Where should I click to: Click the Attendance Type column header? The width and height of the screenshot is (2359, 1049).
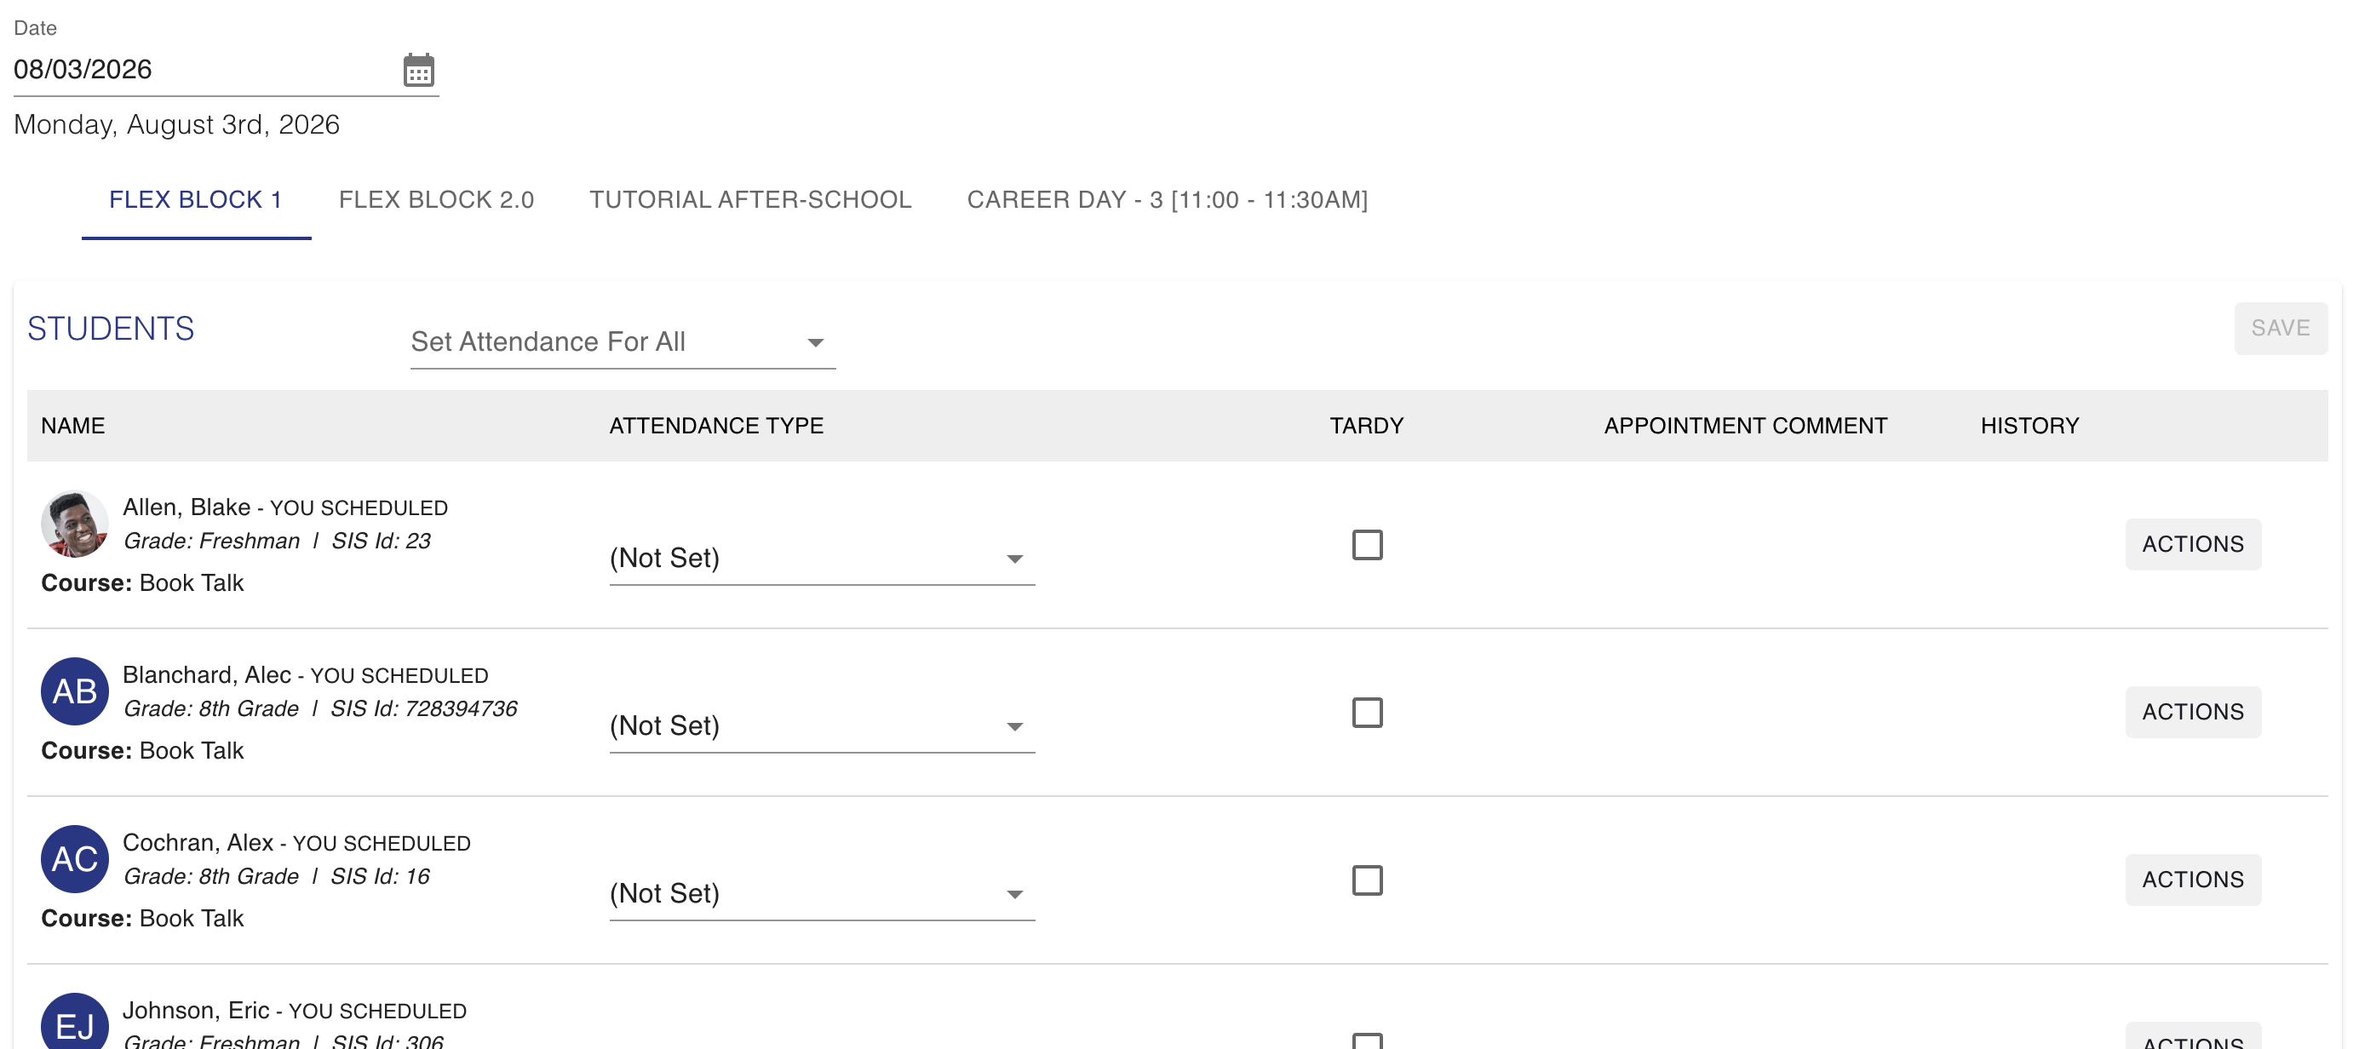(716, 426)
